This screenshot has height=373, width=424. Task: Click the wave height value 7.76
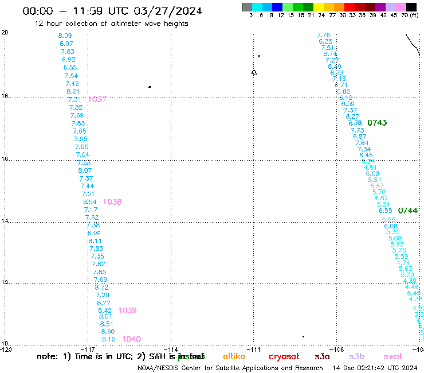point(323,35)
